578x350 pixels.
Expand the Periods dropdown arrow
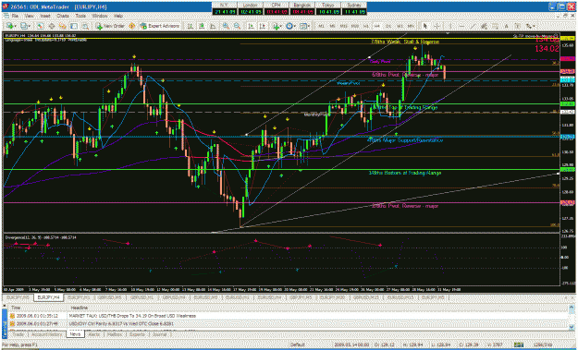[x=294, y=26]
